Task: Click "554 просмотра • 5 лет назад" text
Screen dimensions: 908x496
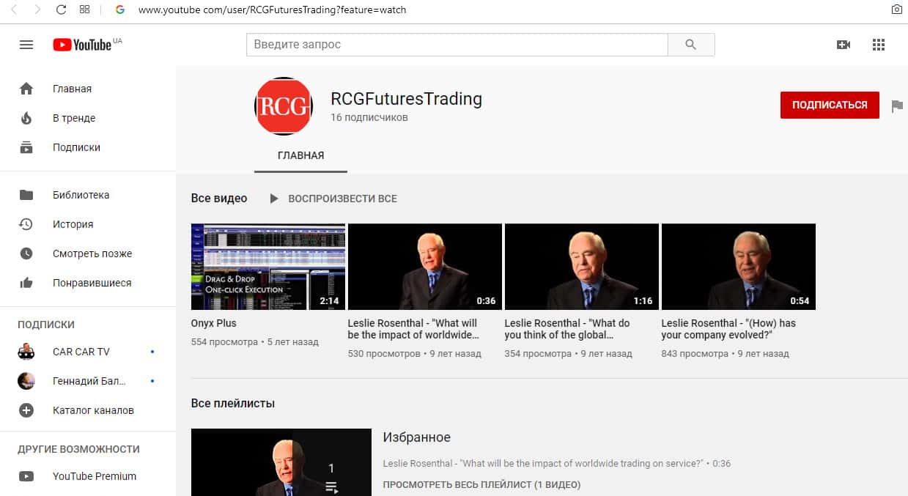Action: click(x=254, y=342)
